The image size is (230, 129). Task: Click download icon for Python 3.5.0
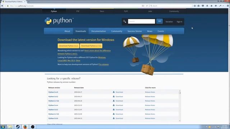pyautogui.click(x=114, y=118)
